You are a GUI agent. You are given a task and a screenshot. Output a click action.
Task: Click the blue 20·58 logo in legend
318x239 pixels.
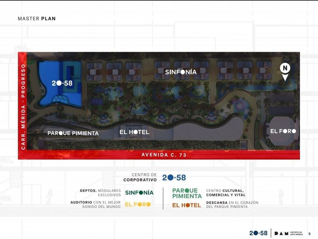coord(174,178)
